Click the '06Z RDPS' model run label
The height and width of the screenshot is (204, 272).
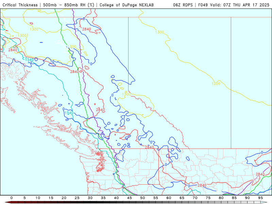pyautogui.click(x=183, y=5)
